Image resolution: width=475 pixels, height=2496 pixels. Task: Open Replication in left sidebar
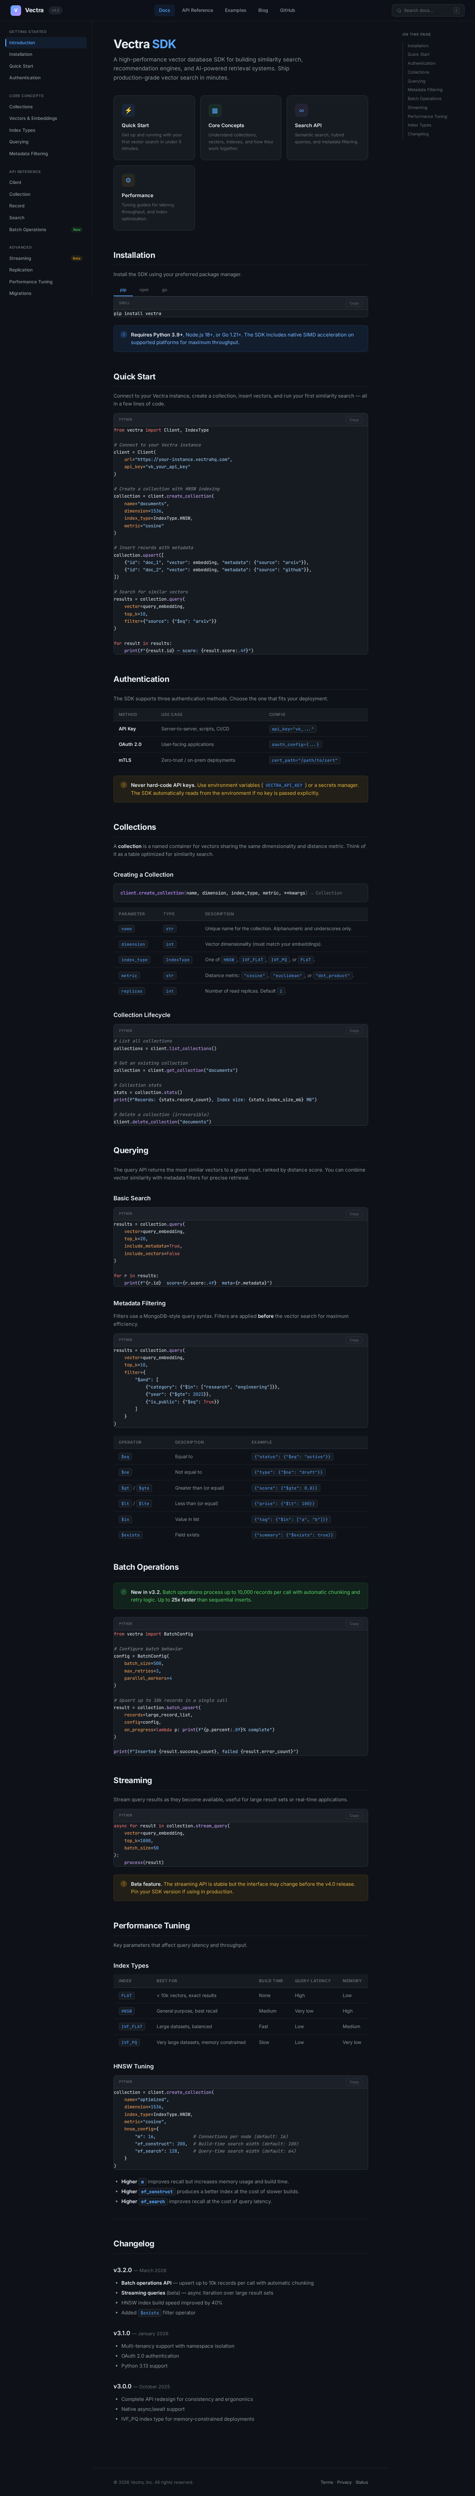coord(46,270)
